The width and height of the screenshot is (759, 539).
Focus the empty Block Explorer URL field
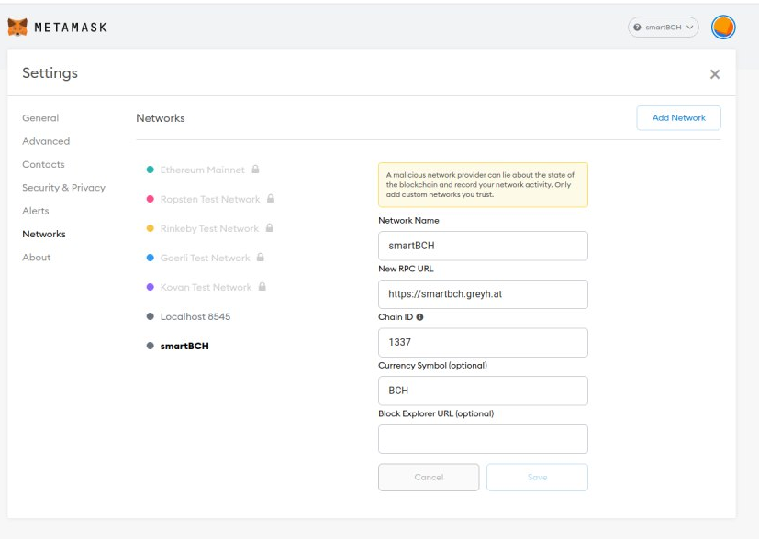pos(483,439)
